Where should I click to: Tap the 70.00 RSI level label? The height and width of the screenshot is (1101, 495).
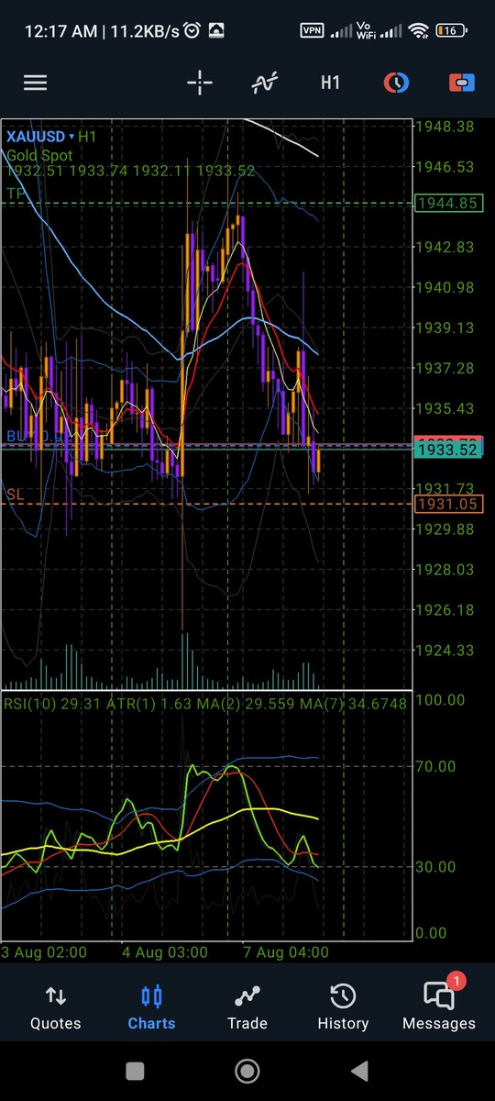pos(436,766)
